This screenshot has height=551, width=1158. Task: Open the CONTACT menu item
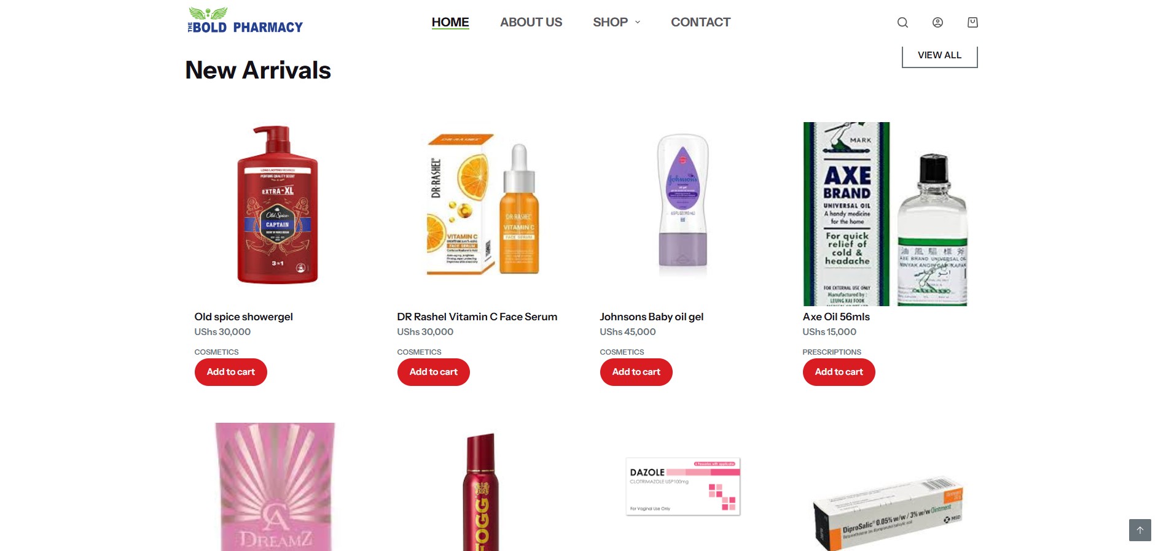point(700,22)
